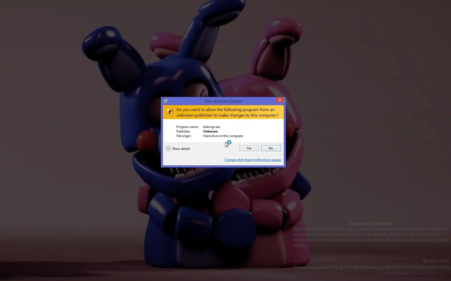Click the 'Program name:' label
Screen dimensions: 451x281
[187, 127]
